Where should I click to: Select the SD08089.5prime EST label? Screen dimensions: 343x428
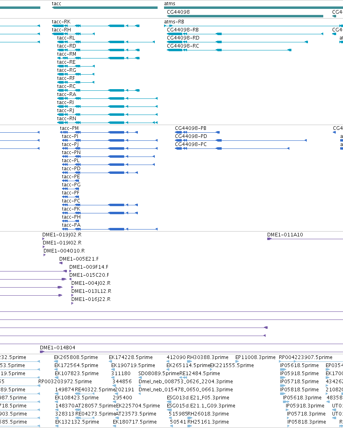(x=159, y=374)
